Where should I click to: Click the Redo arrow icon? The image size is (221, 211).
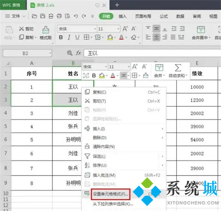pyautogui.click(x=84, y=16)
